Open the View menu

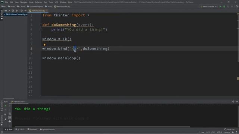(16, 2)
